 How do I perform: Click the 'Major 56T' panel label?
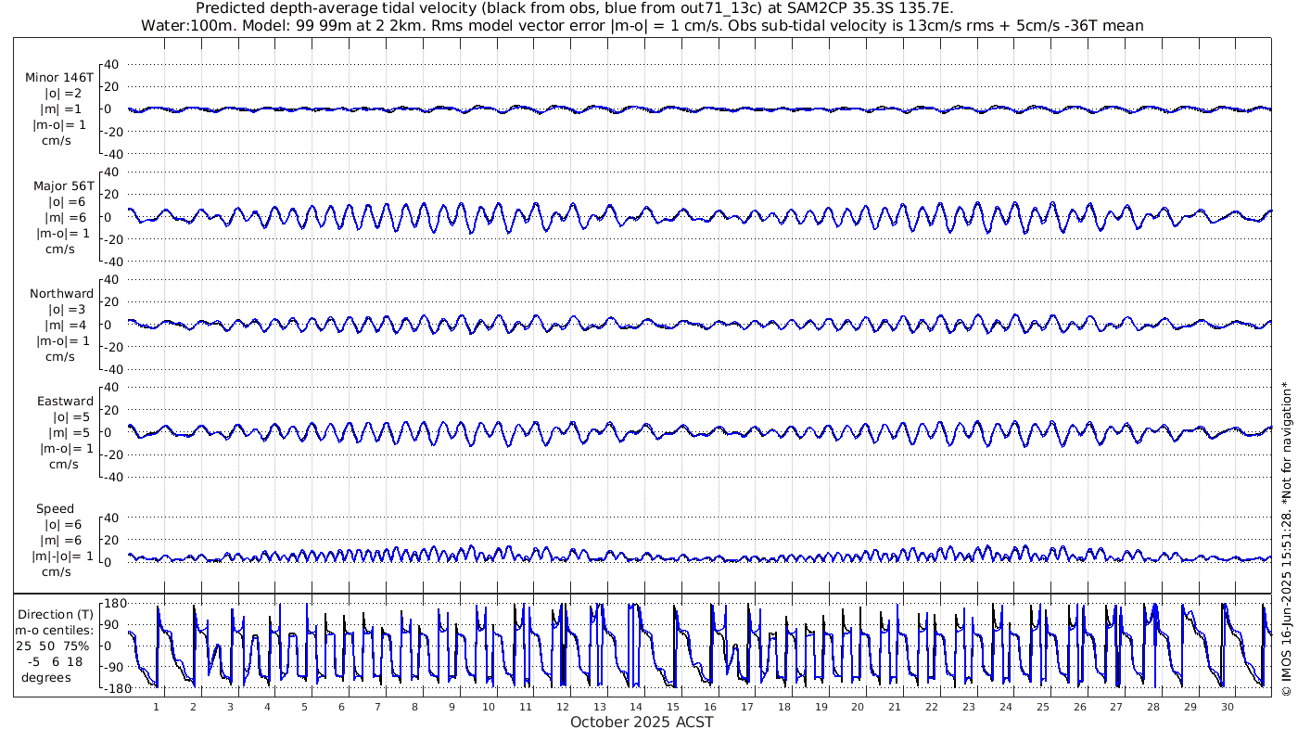(x=59, y=185)
